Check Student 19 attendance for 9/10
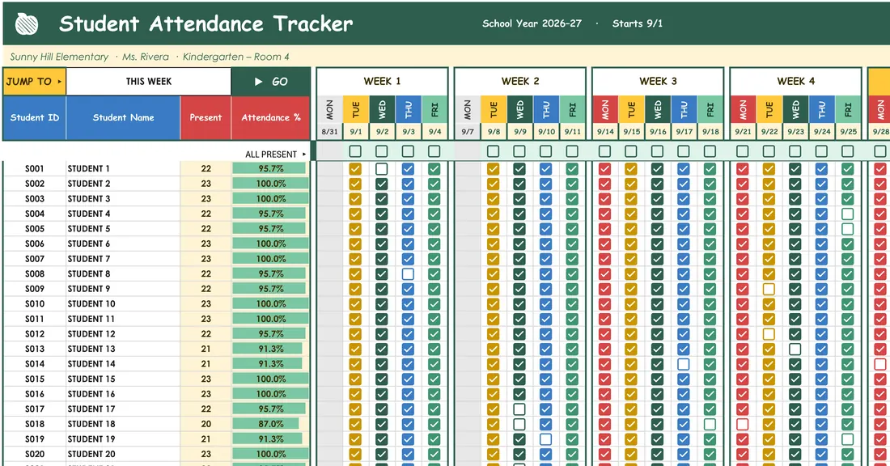890x466 pixels. 545,438
